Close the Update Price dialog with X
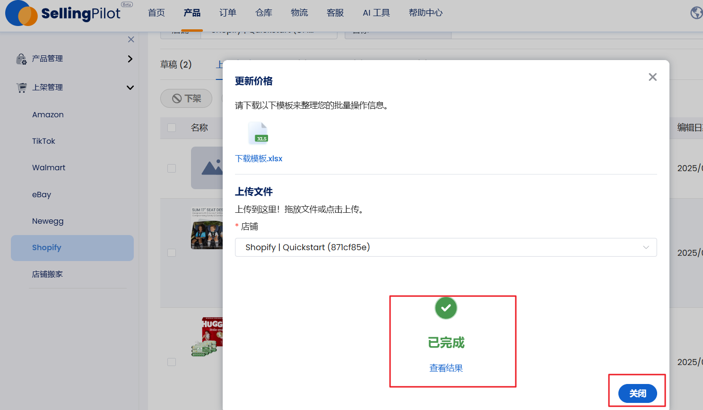The height and width of the screenshot is (410, 703). click(x=652, y=77)
